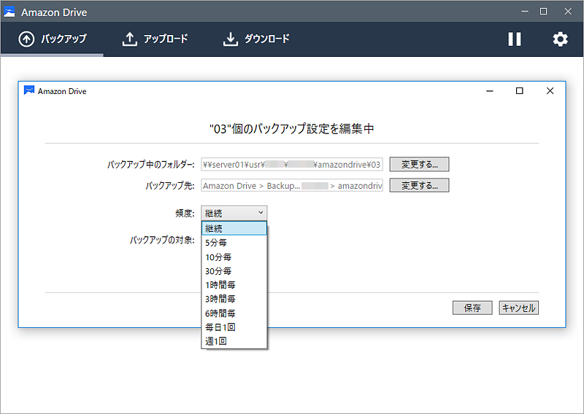Click 変更する next to バックアップ先

pos(419,185)
